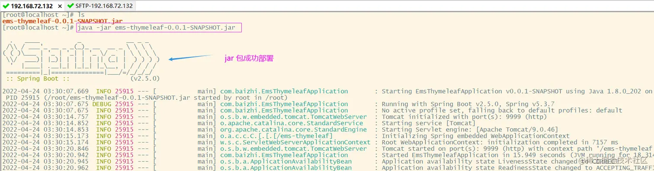This screenshot has width=654, height=171.
Task: Click the logger name 'o.a.c.c.C.[.[.[/ems-thymeleaf]'
Action: [276, 136]
